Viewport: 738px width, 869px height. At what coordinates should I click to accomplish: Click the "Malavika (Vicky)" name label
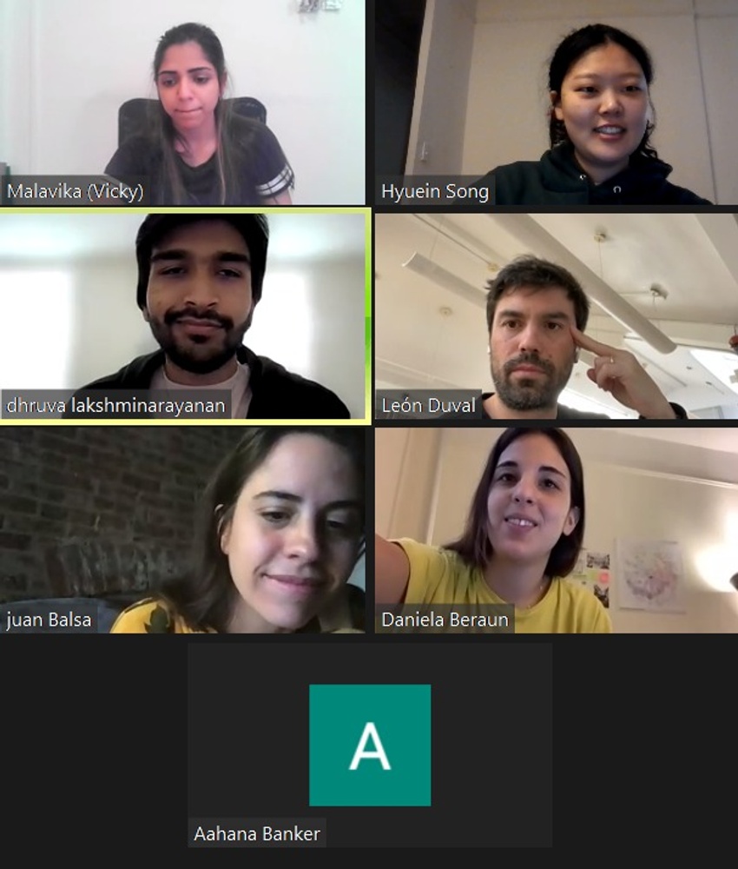pos(76,191)
